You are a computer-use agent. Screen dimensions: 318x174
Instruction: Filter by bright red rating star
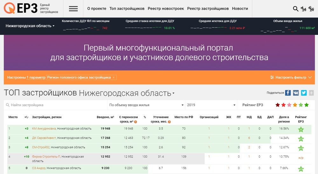284,105
